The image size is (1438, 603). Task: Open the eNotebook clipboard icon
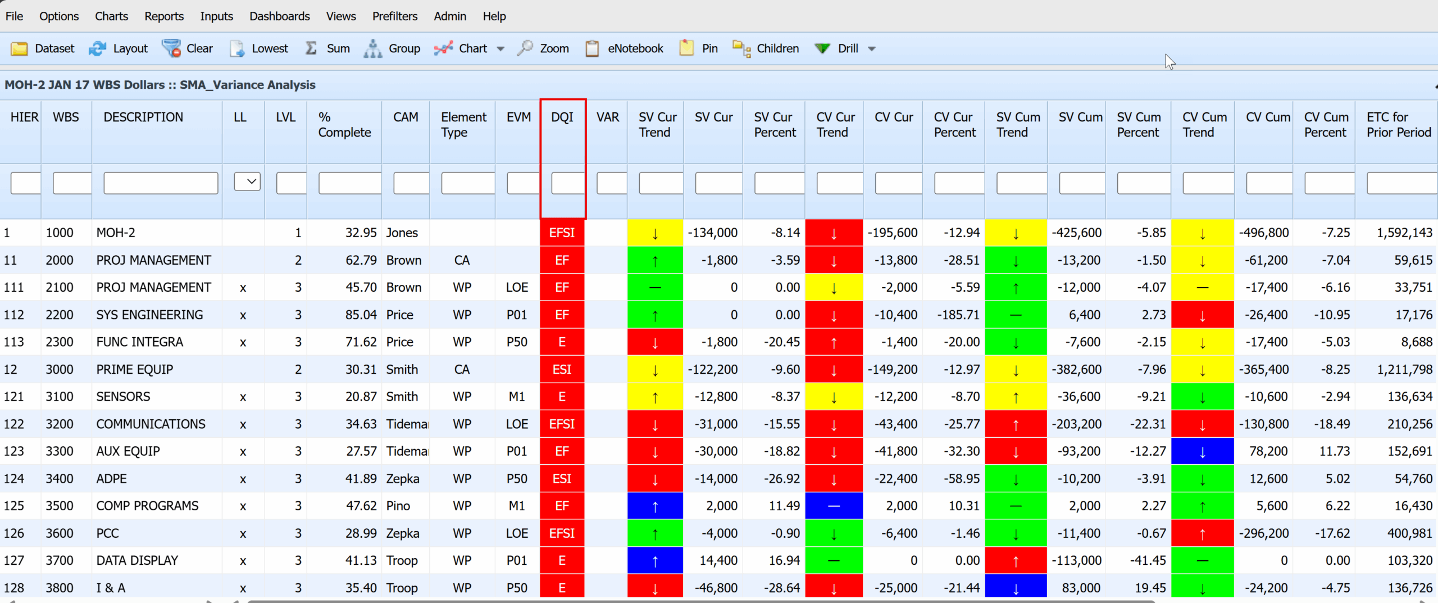(x=592, y=49)
